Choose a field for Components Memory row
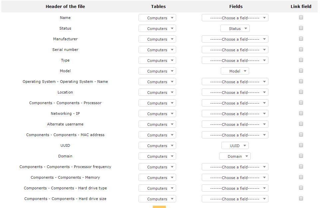Image resolution: width=326 pixels, height=208 pixels. [235, 178]
